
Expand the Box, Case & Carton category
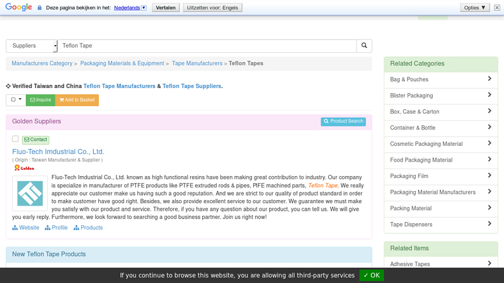click(440, 112)
